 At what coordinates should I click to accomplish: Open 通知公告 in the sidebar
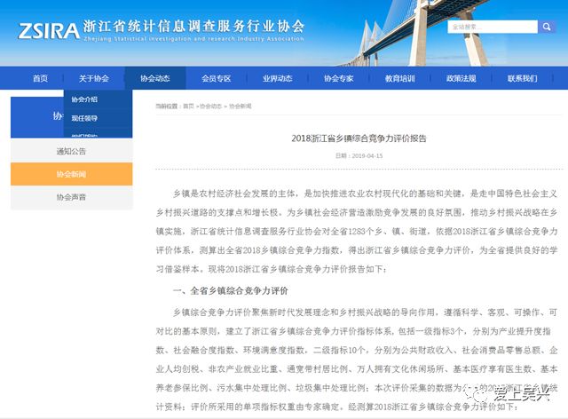coord(71,152)
